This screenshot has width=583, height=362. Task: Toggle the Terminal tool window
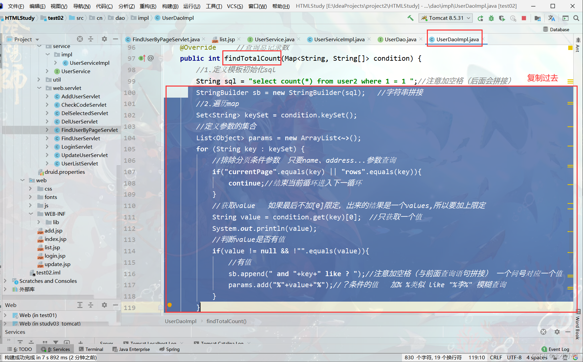tap(91, 349)
